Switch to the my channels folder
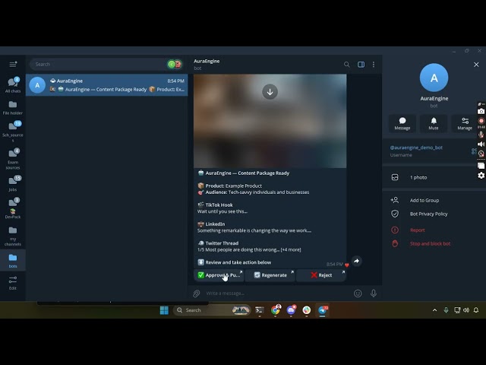The image size is (486, 365). tap(13, 236)
